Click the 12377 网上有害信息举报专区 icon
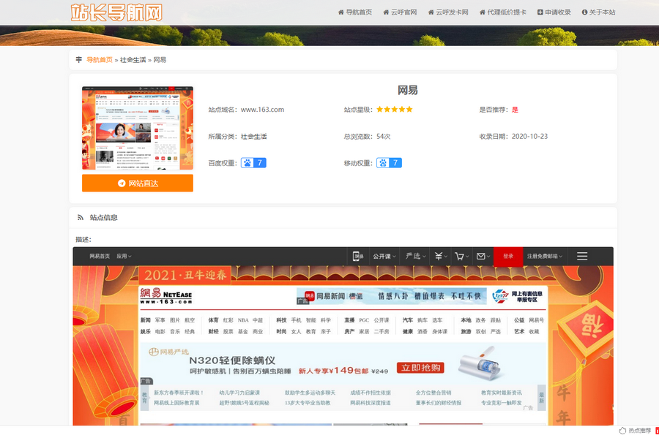Viewport: 659px width, 435px height. [518, 296]
